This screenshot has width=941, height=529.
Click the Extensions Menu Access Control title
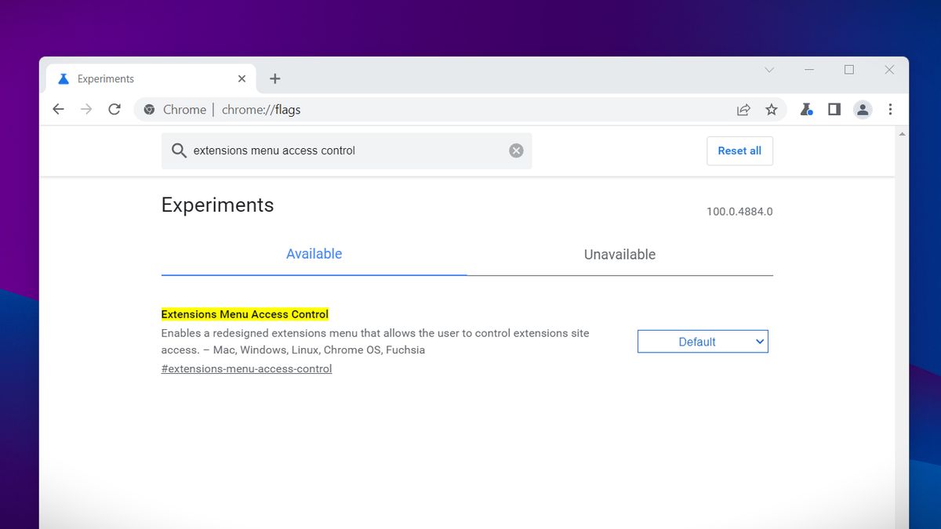pyautogui.click(x=245, y=314)
